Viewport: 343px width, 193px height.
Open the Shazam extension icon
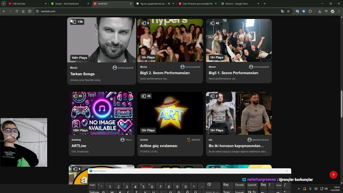coord(304,11)
